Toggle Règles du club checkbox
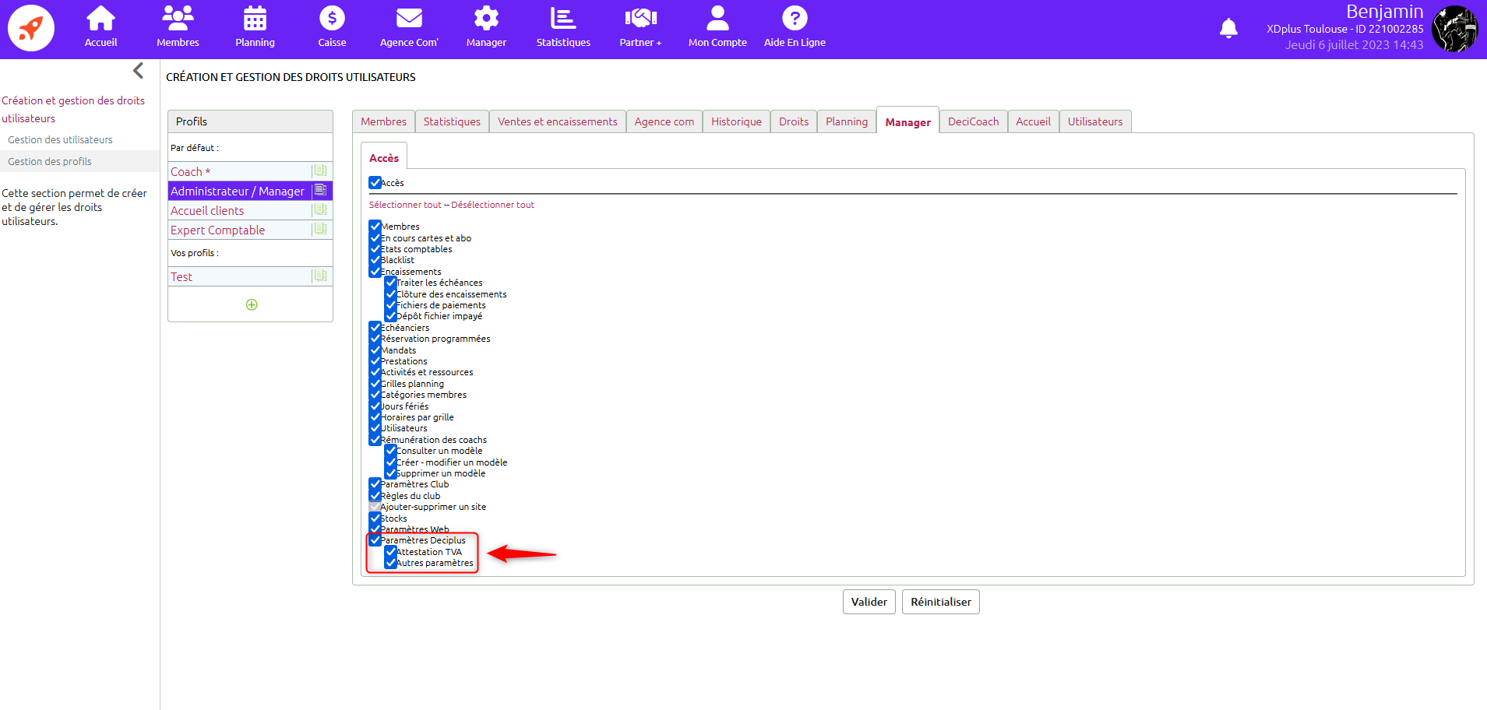The width and height of the screenshot is (1487, 710). tap(375, 496)
